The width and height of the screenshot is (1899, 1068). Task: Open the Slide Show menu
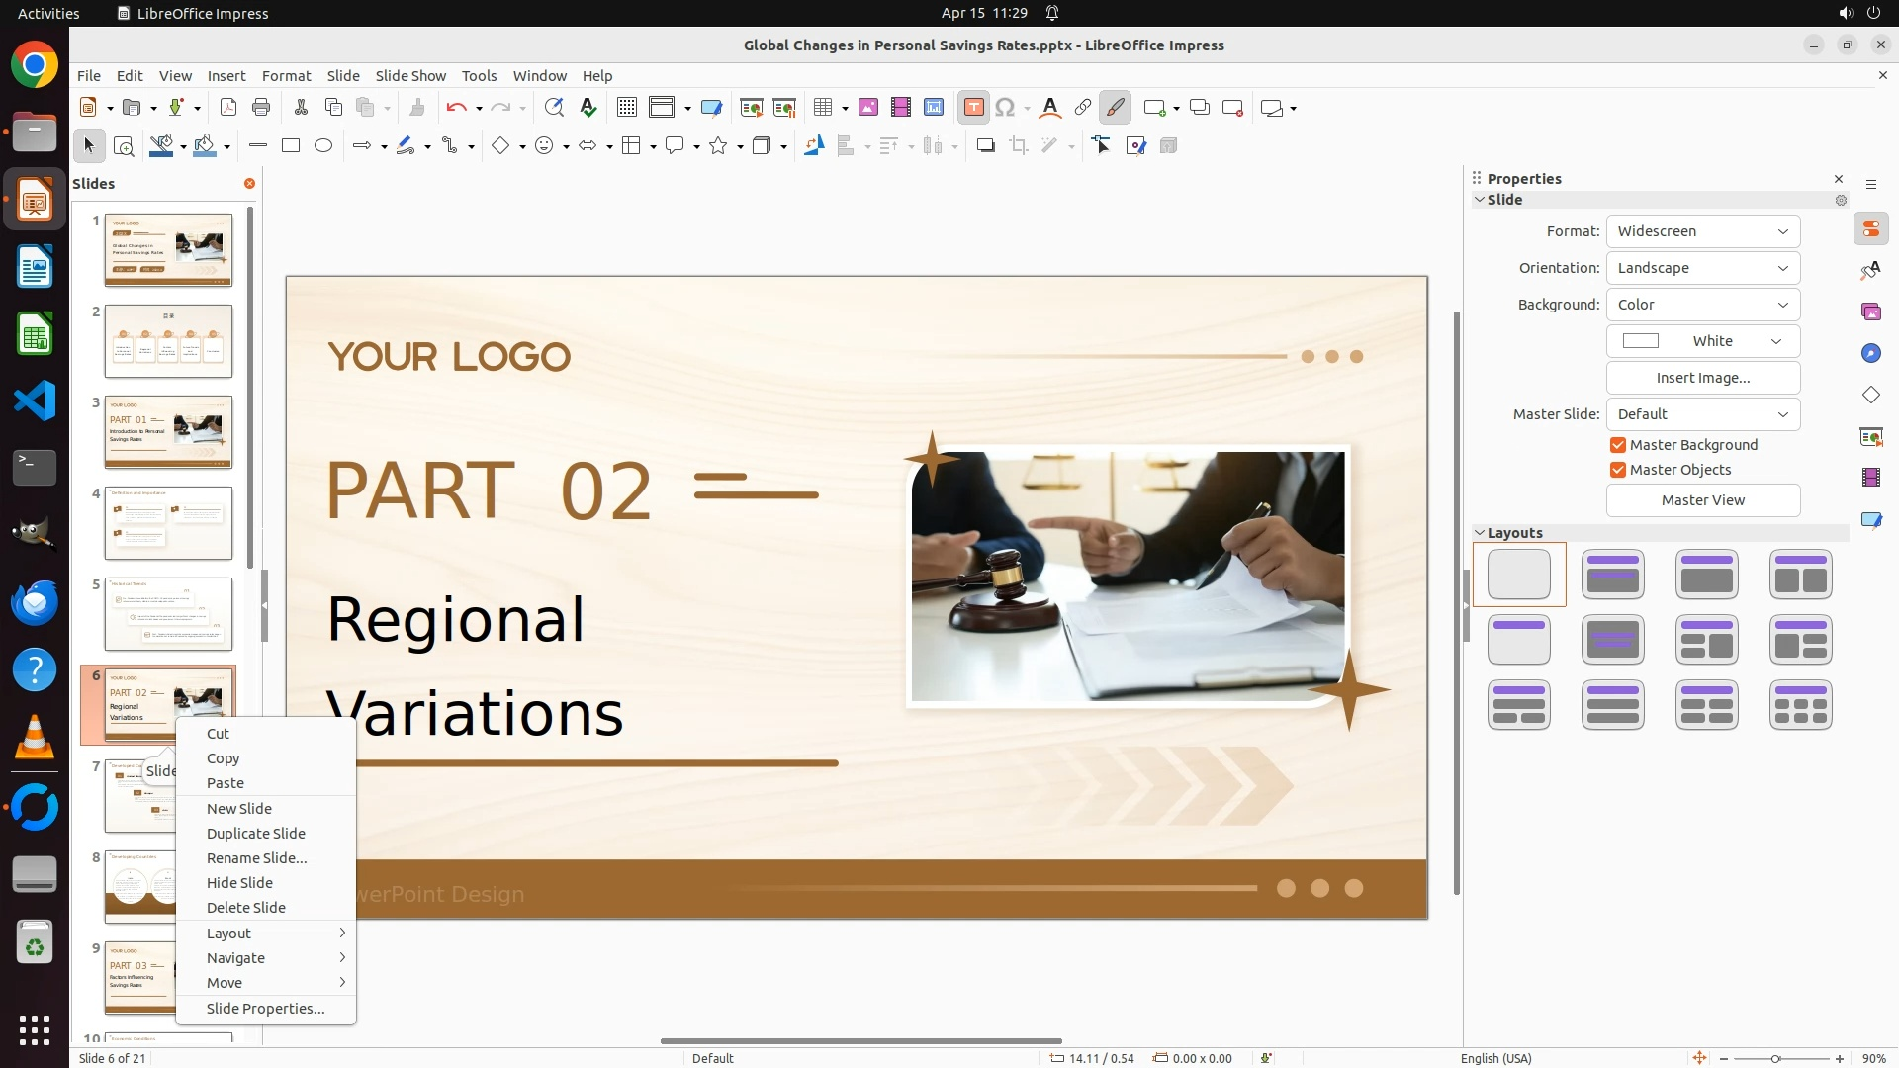point(409,76)
